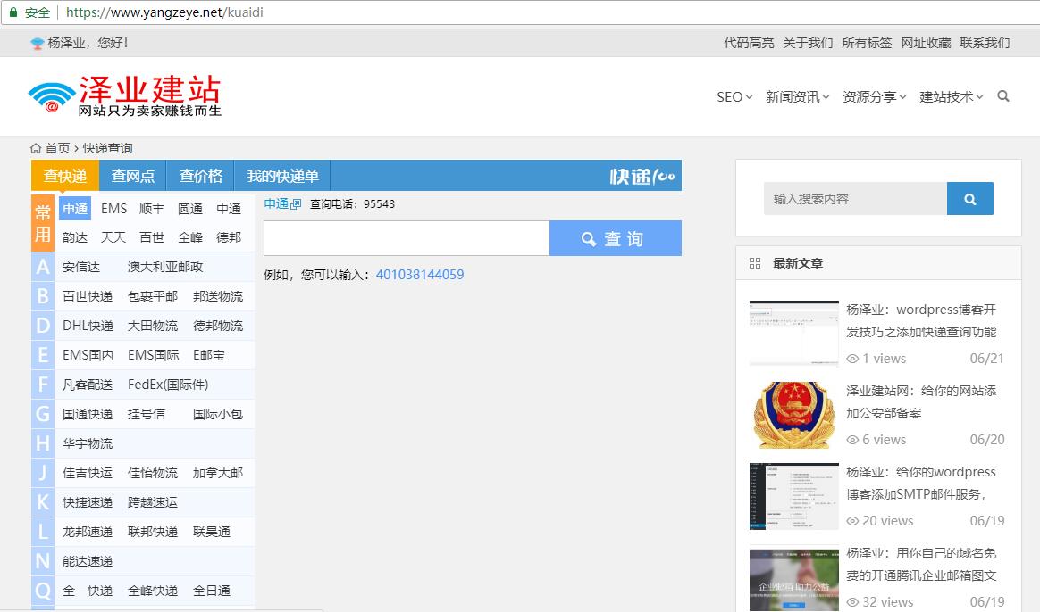The width and height of the screenshot is (1040, 612).
Task: Switch to the 我的快递单 tab
Action: click(x=282, y=176)
